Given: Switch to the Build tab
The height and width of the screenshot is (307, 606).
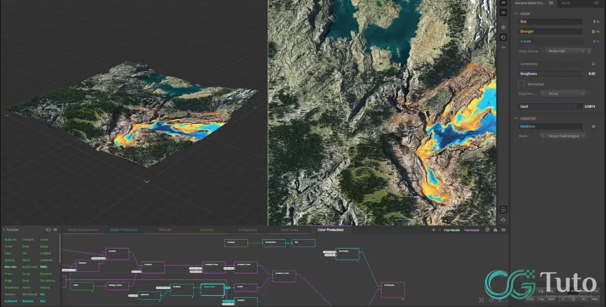Looking at the screenshot, I should (x=565, y=3).
